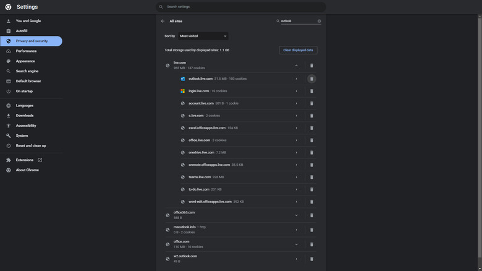Remove login.live.com data using trash icon
The height and width of the screenshot is (271, 482).
(311, 91)
